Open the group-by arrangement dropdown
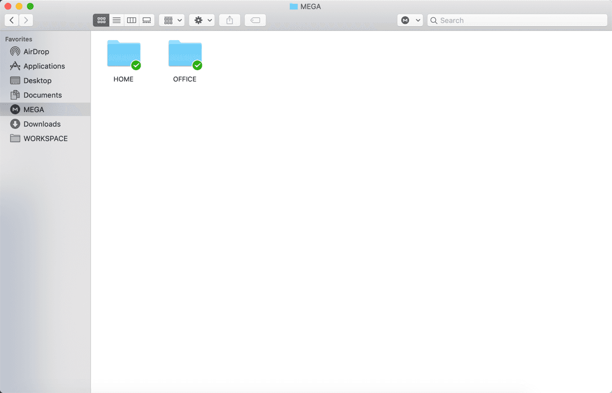This screenshot has width=612, height=393. [172, 20]
